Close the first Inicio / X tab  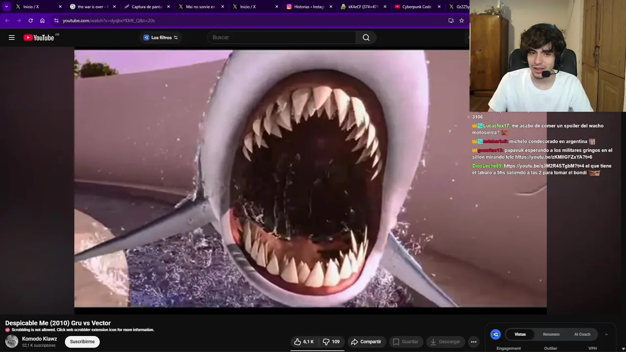coord(60,7)
